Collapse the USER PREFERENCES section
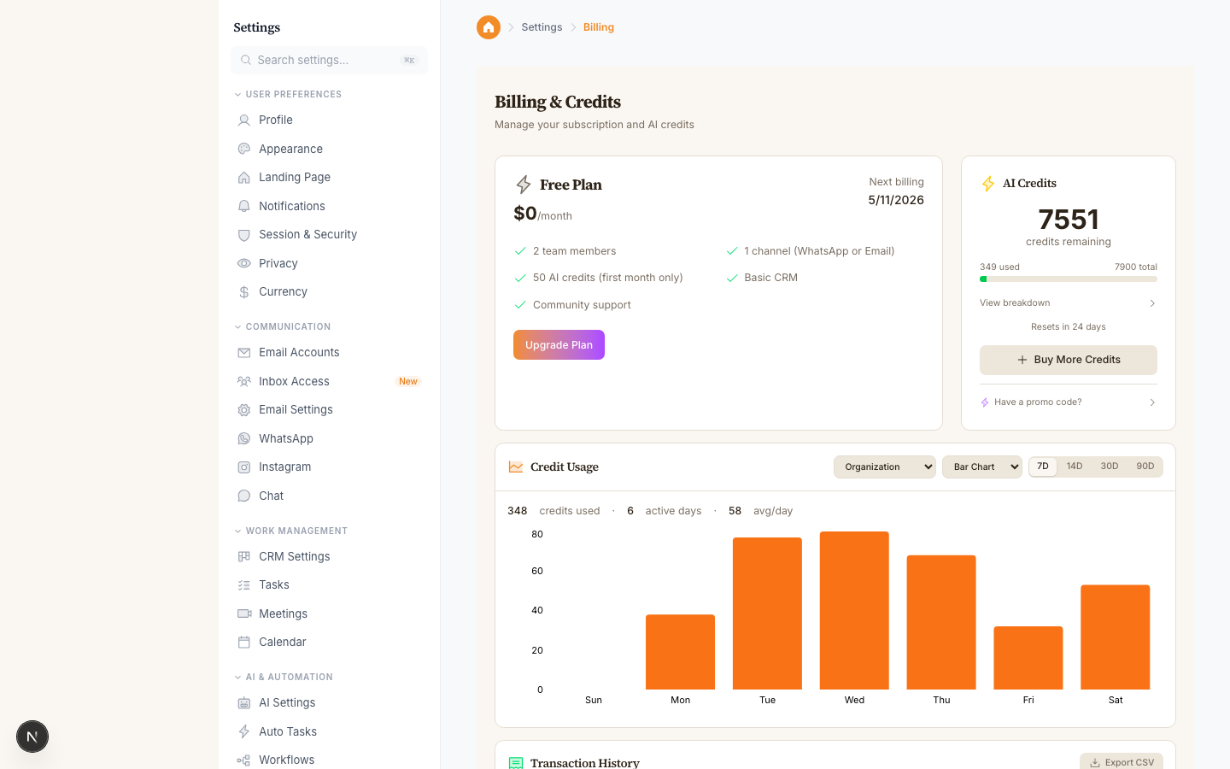The width and height of the screenshot is (1230, 769). (x=237, y=94)
